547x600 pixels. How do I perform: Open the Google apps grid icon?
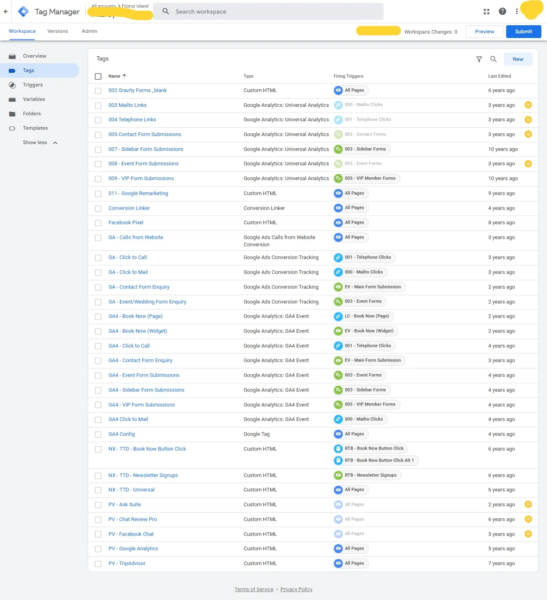(487, 12)
